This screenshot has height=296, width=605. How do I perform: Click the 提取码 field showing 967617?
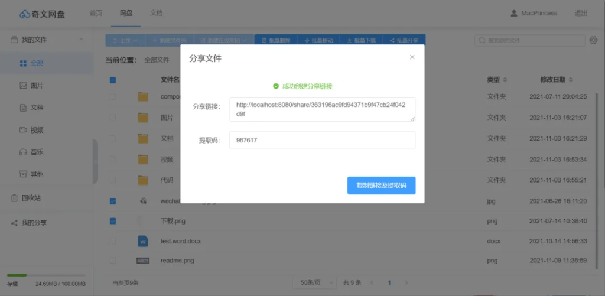[322, 140]
